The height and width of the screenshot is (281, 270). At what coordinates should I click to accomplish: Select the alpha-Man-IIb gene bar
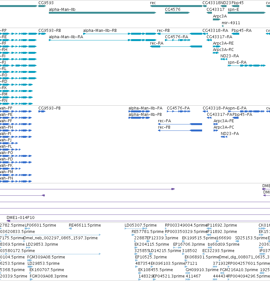[x=102, y=13]
